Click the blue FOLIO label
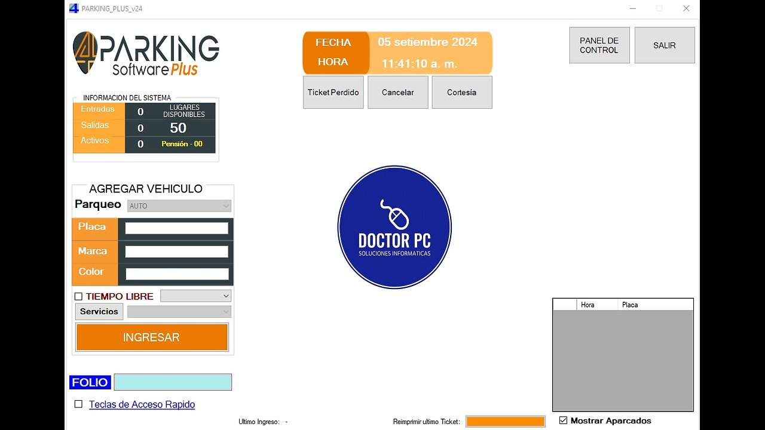The image size is (765, 430). pyautogui.click(x=90, y=382)
